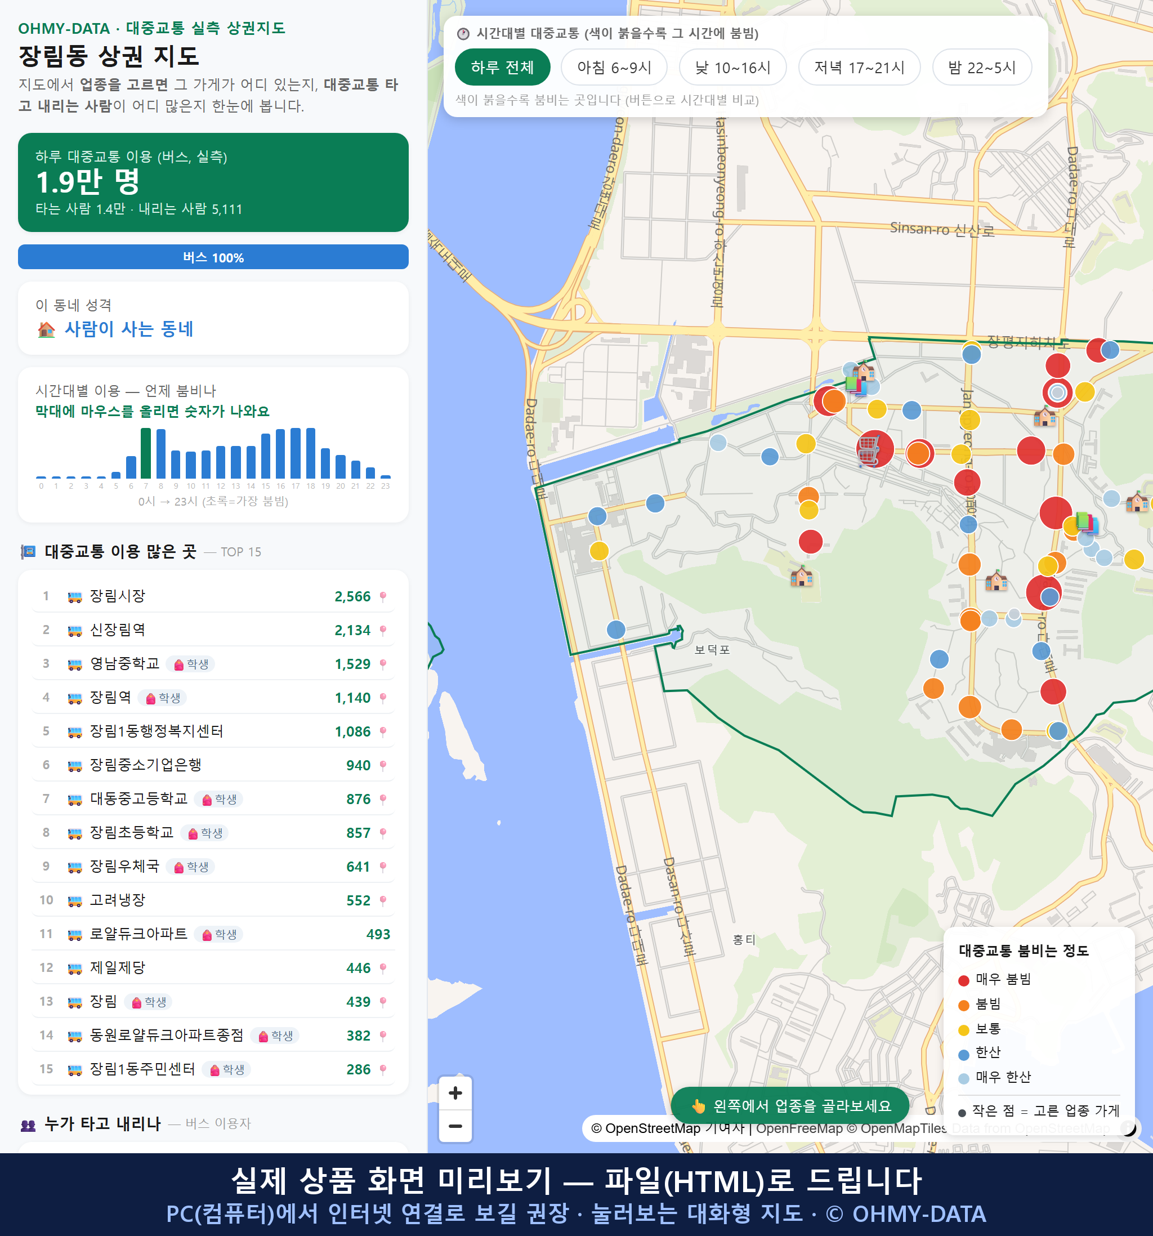This screenshot has width=1153, height=1236.
Task: Click the 사람이 사는 동네 label
Action: 129,329
